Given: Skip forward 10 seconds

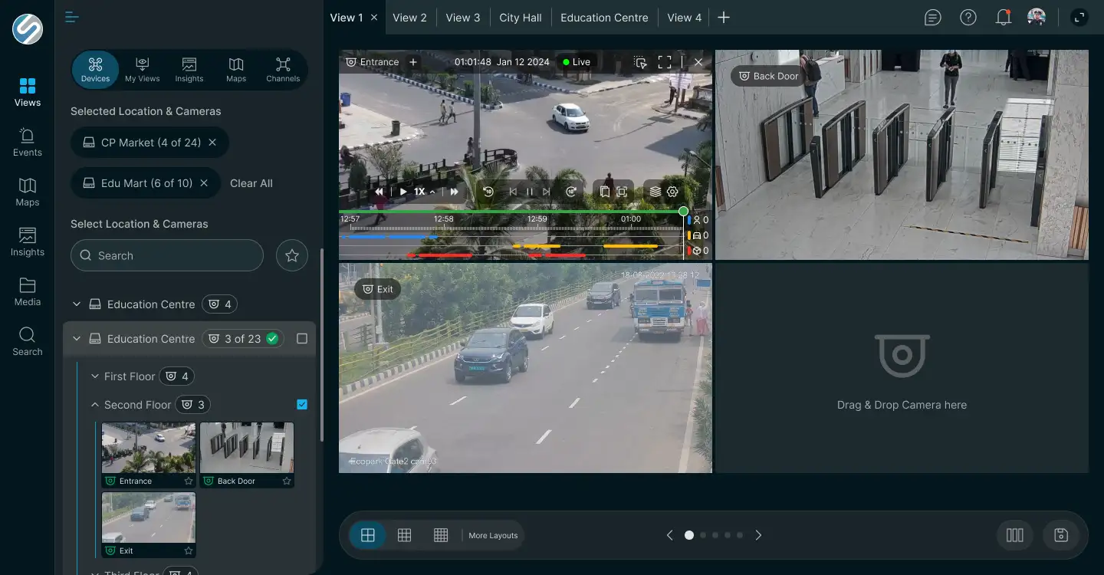Looking at the screenshot, I should (x=571, y=192).
